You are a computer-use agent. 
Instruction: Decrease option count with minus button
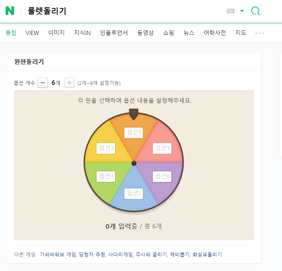click(x=43, y=83)
